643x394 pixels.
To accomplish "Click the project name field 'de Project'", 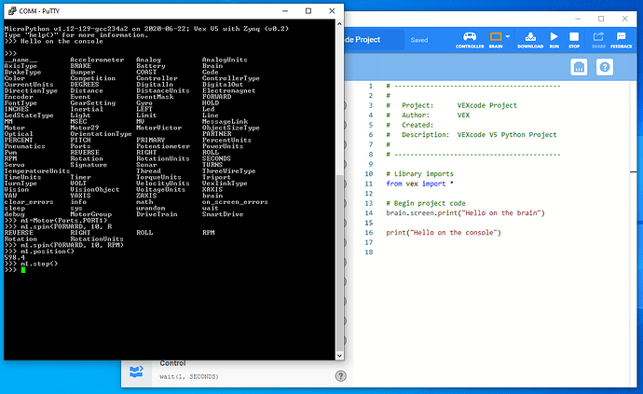I will pyautogui.click(x=363, y=40).
